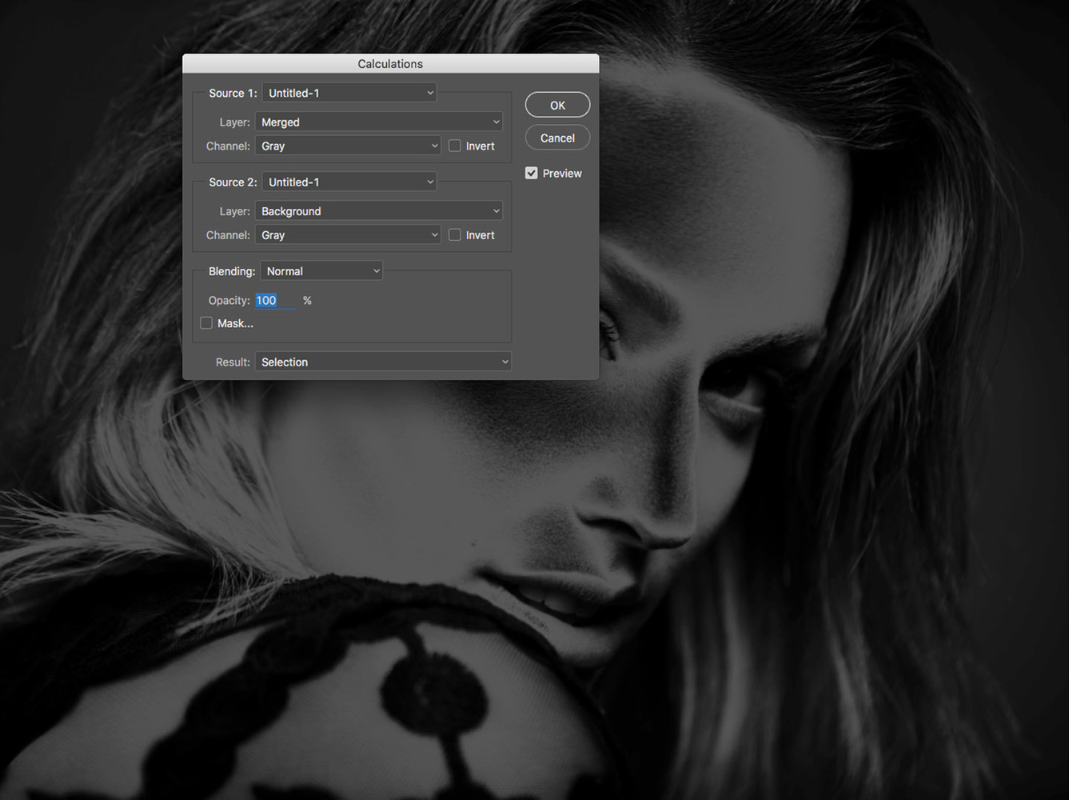Image resolution: width=1069 pixels, height=800 pixels.
Task: Open Blending mode dropdown showing Normal
Action: 321,271
